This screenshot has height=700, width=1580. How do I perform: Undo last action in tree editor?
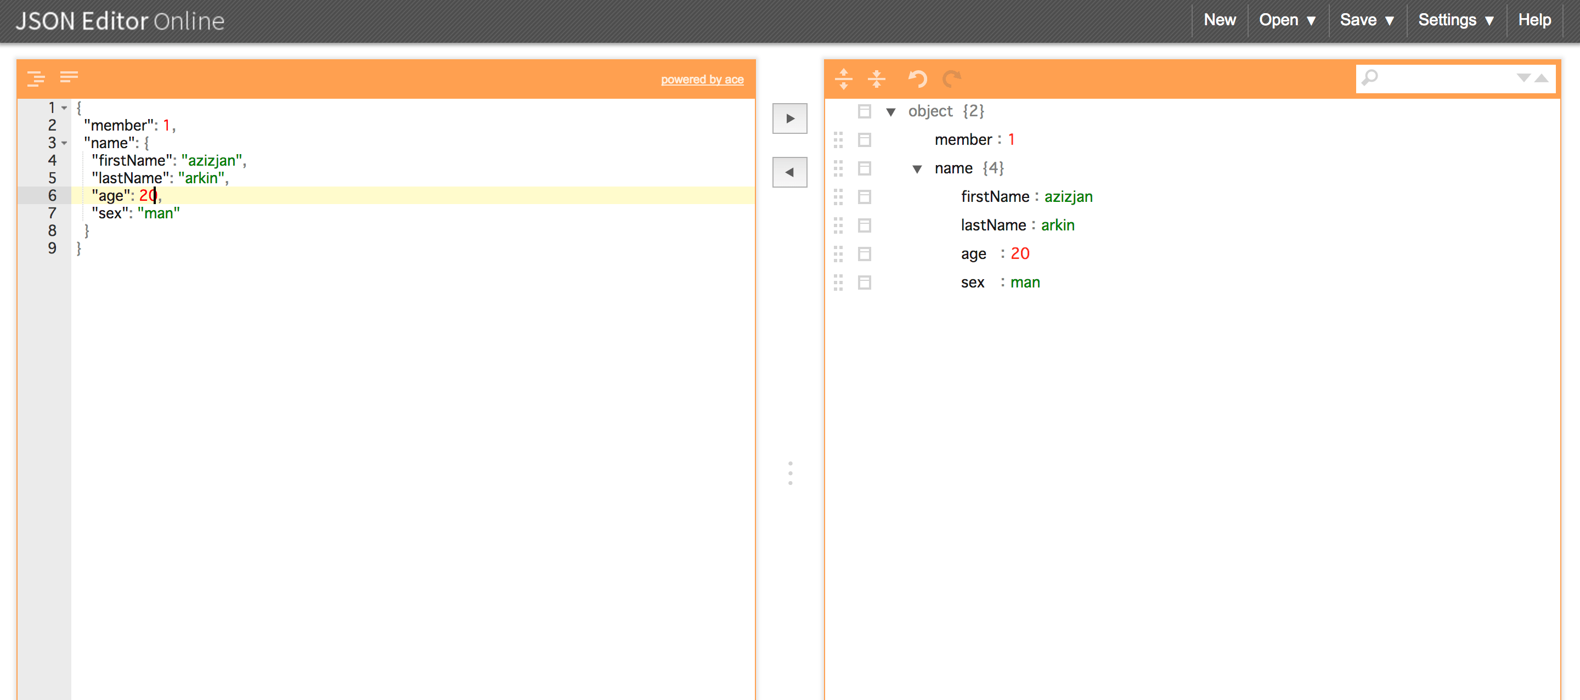918,78
